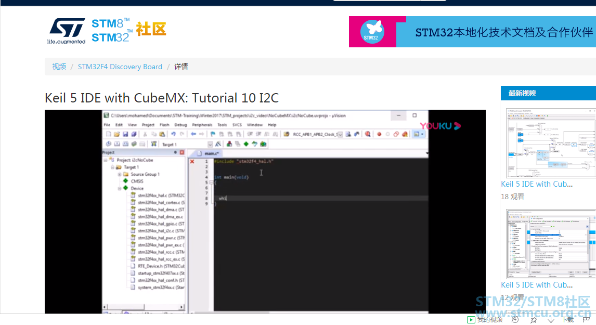This screenshot has width=596, height=325.
Task: Click the New file icon in Keil toolbar
Action: [x=109, y=134]
